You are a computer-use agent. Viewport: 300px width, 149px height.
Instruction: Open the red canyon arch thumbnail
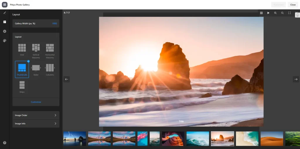point(173,139)
